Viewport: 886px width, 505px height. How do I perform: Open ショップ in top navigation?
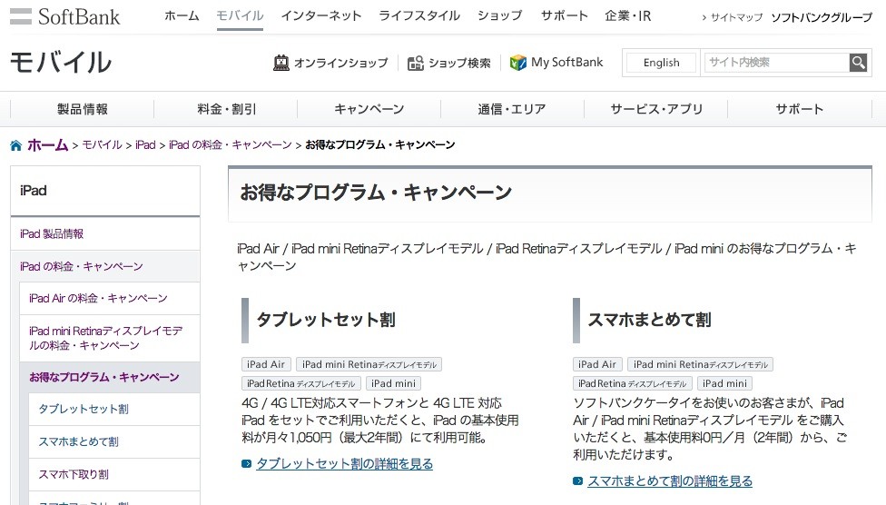[x=500, y=15]
